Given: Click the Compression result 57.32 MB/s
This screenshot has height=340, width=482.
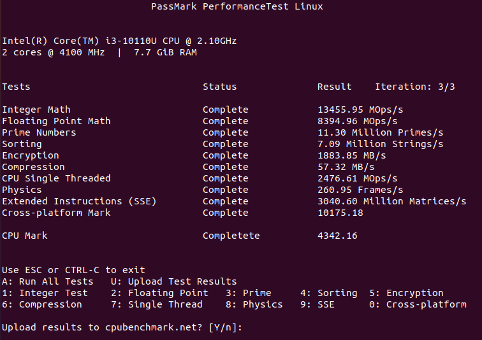Looking at the screenshot, I should [x=346, y=167].
